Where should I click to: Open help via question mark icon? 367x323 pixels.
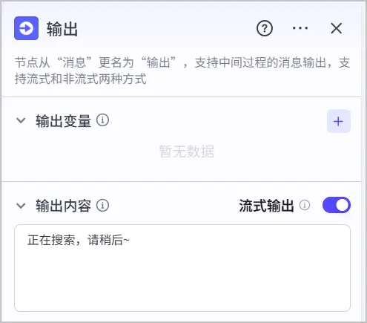click(265, 28)
